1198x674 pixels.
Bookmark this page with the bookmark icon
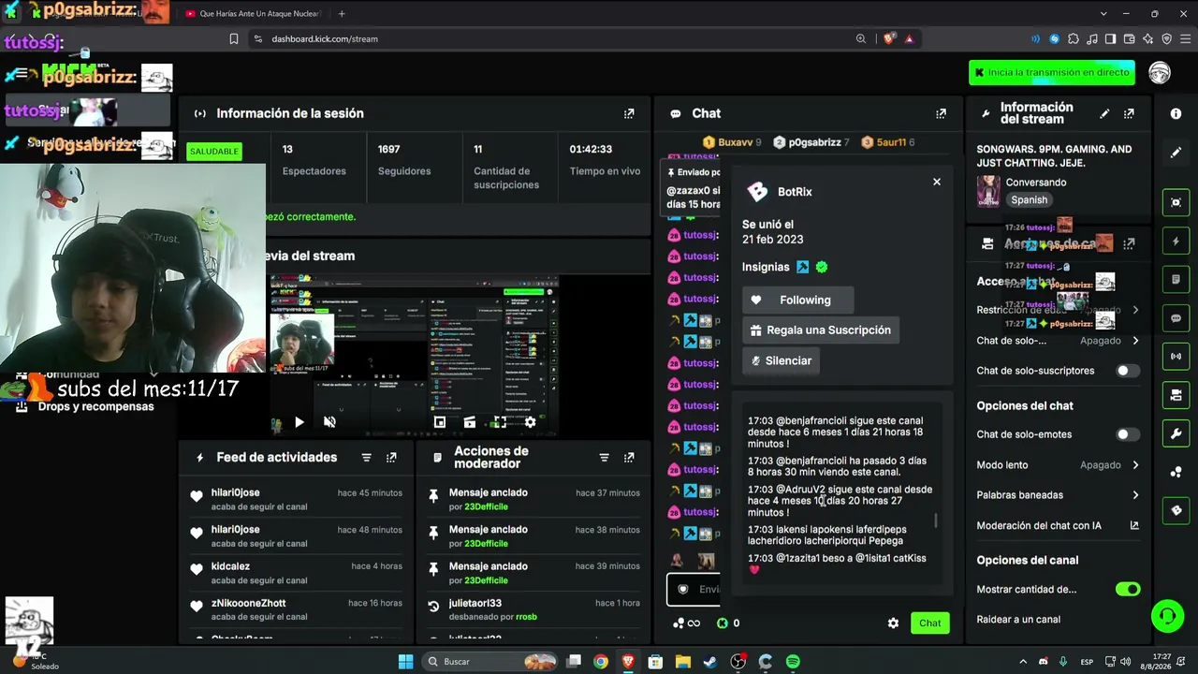[234, 39]
